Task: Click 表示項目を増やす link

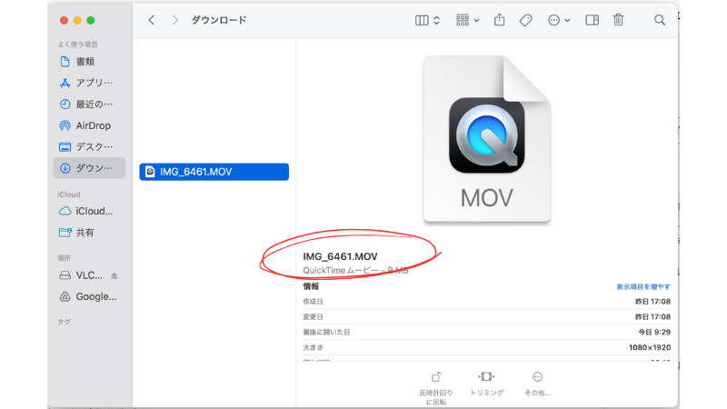Action: point(643,287)
